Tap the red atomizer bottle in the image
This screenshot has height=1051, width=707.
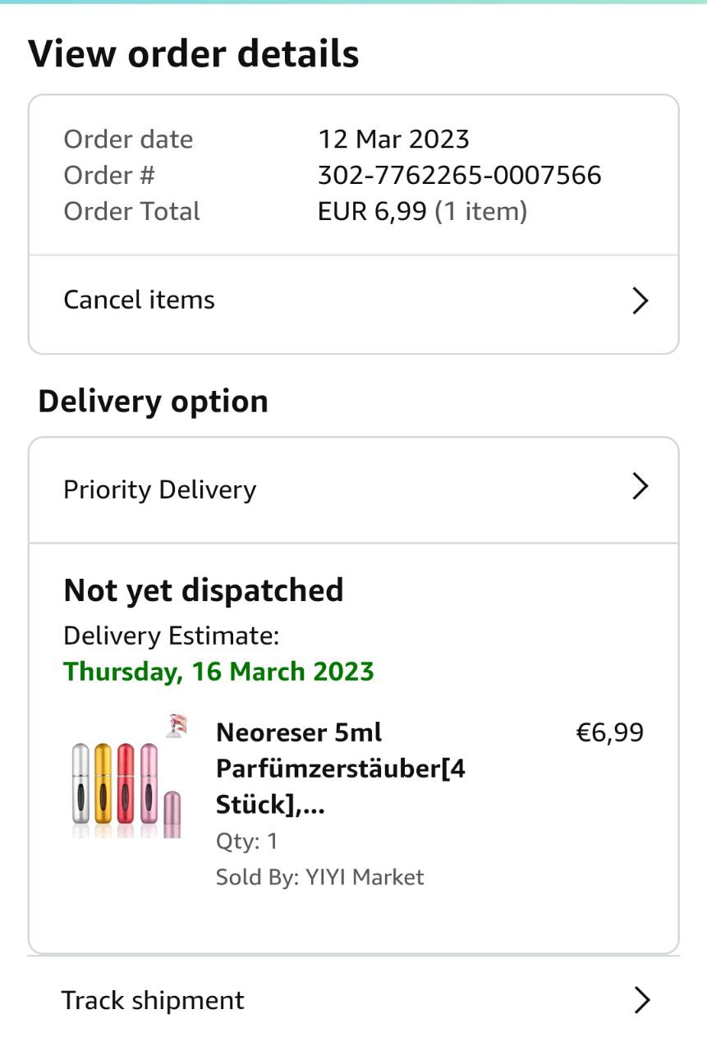click(126, 784)
